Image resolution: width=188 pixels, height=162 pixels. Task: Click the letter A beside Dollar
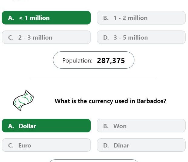pos(11,126)
